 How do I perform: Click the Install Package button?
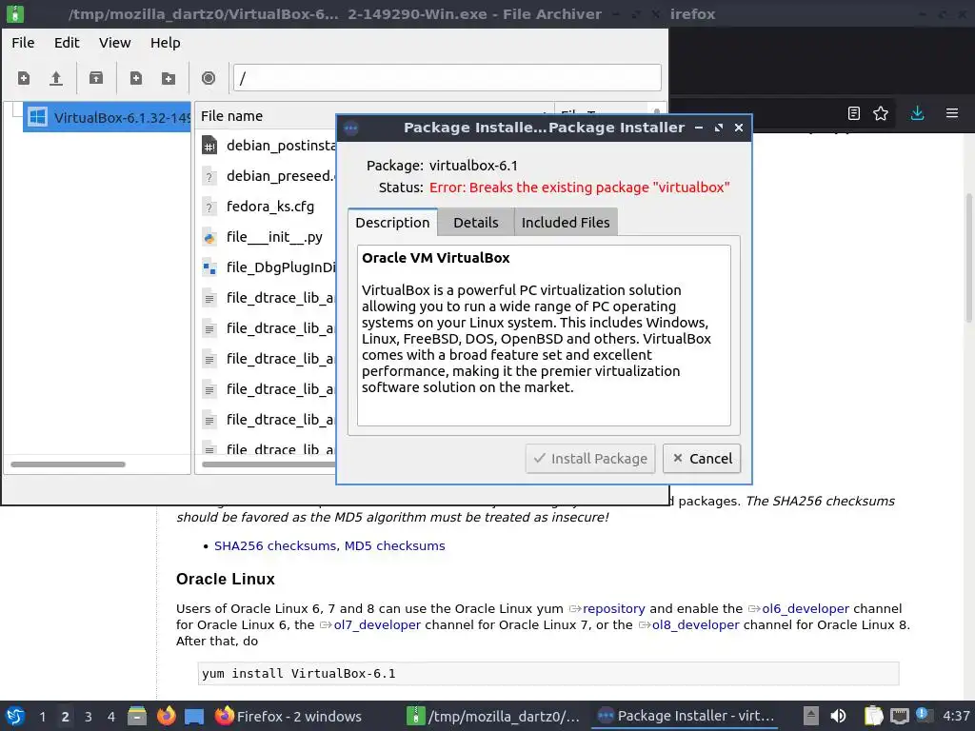coord(590,459)
